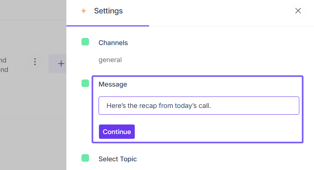Collapse the Message section heading
The image size is (314, 170).
[x=113, y=84]
